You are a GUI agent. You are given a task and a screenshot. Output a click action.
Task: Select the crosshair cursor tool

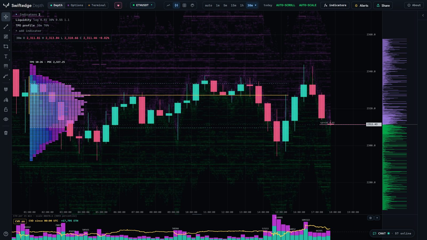6,17
